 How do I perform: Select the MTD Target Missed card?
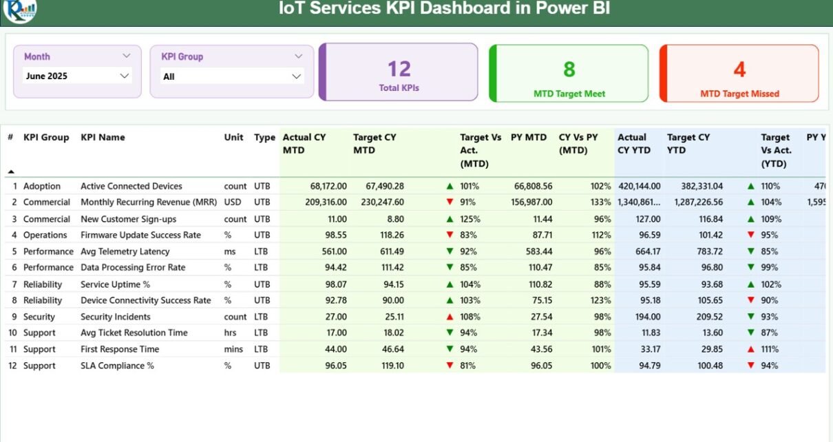[739, 74]
